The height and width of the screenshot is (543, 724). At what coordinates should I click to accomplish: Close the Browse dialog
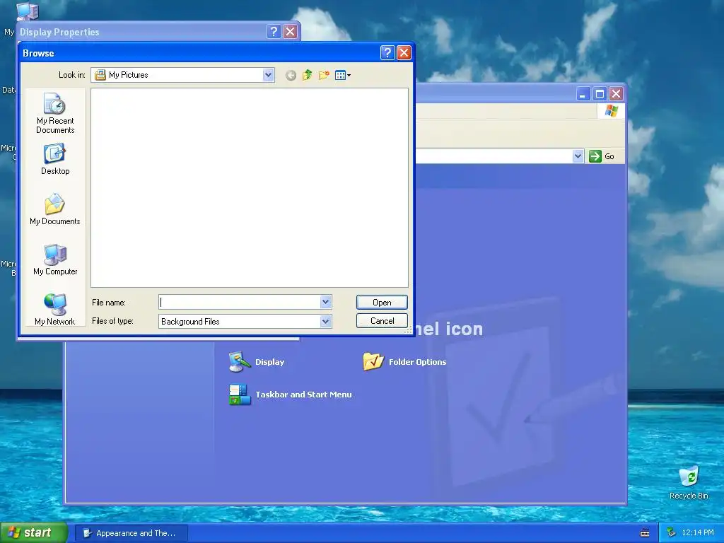point(404,52)
